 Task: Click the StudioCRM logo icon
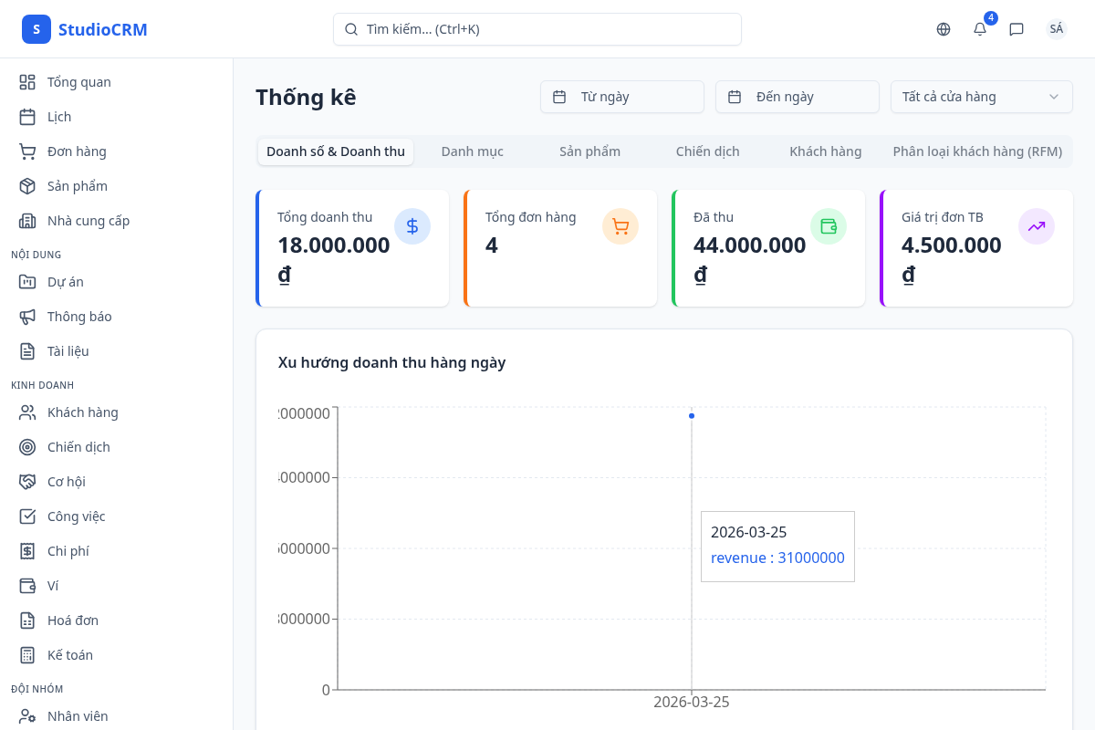click(x=36, y=29)
